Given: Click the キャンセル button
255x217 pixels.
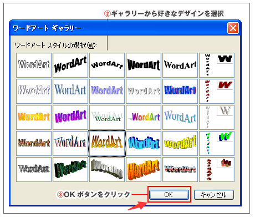Looking at the screenshot, I should (x=214, y=195).
